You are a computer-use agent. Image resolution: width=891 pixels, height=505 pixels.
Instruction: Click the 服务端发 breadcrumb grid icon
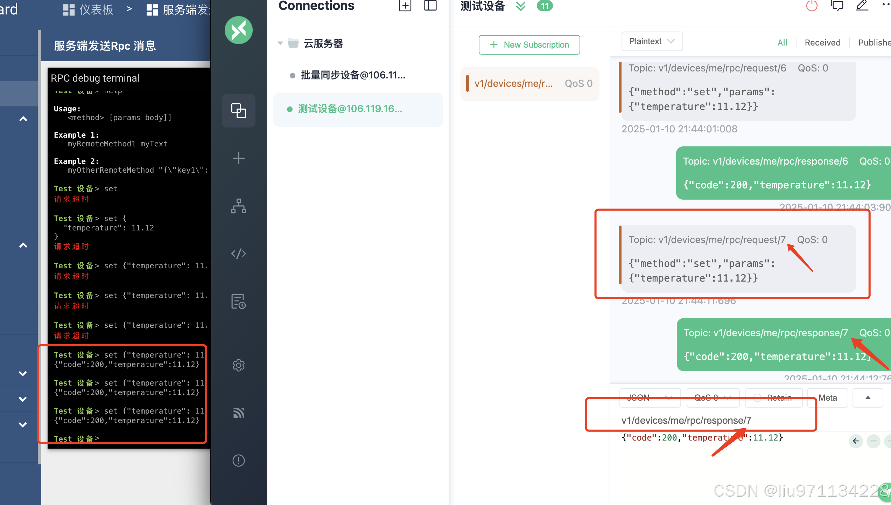[x=152, y=10]
